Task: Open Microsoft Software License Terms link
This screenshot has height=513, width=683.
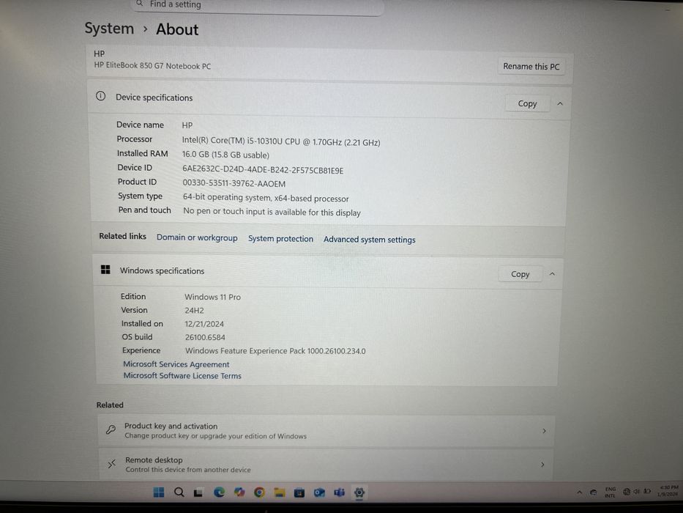Action: pyautogui.click(x=182, y=375)
